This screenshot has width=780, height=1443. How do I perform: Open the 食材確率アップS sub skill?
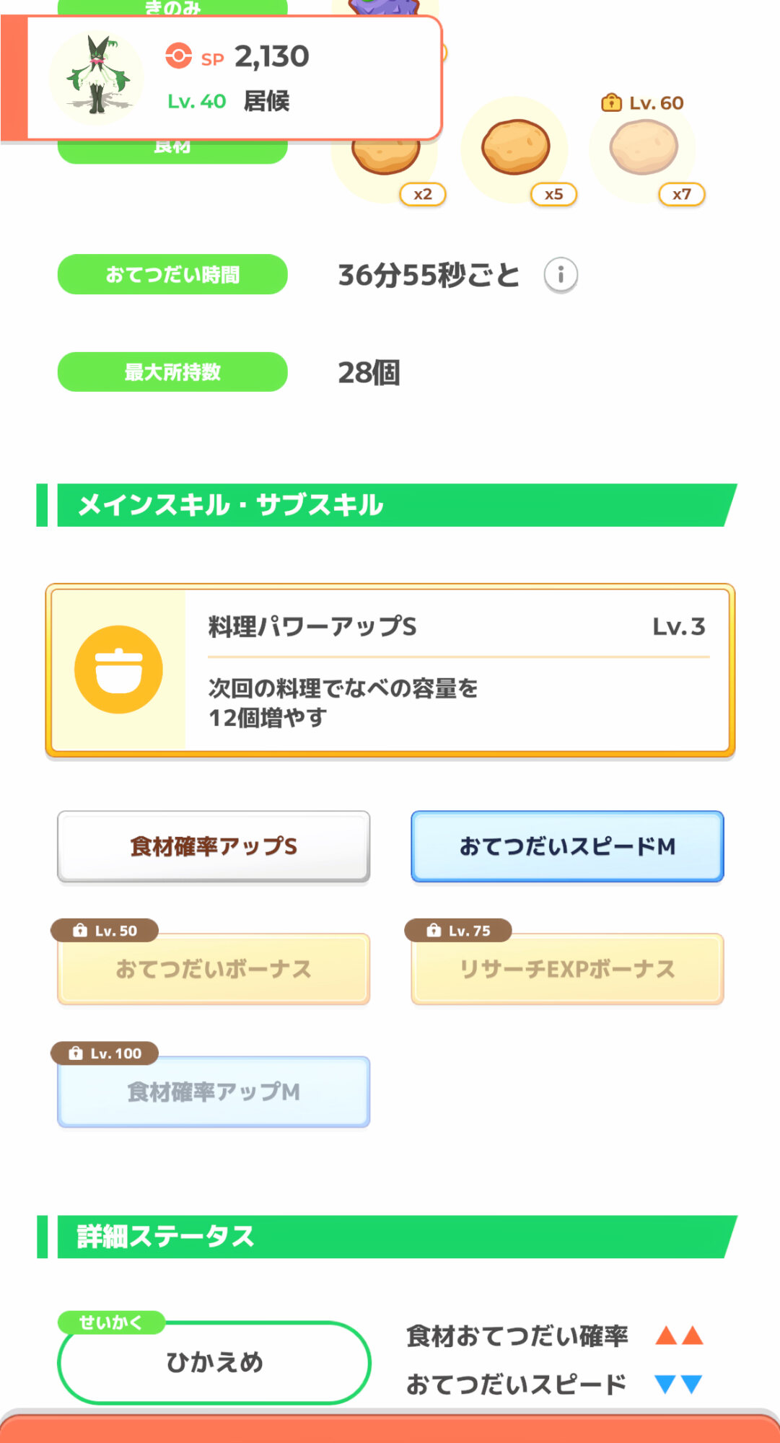tap(214, 846)
